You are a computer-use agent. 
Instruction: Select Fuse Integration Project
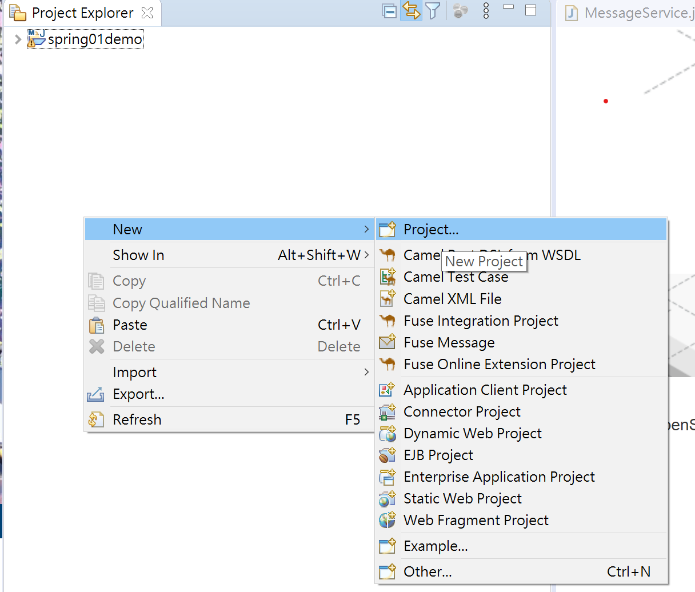(480, 321)
